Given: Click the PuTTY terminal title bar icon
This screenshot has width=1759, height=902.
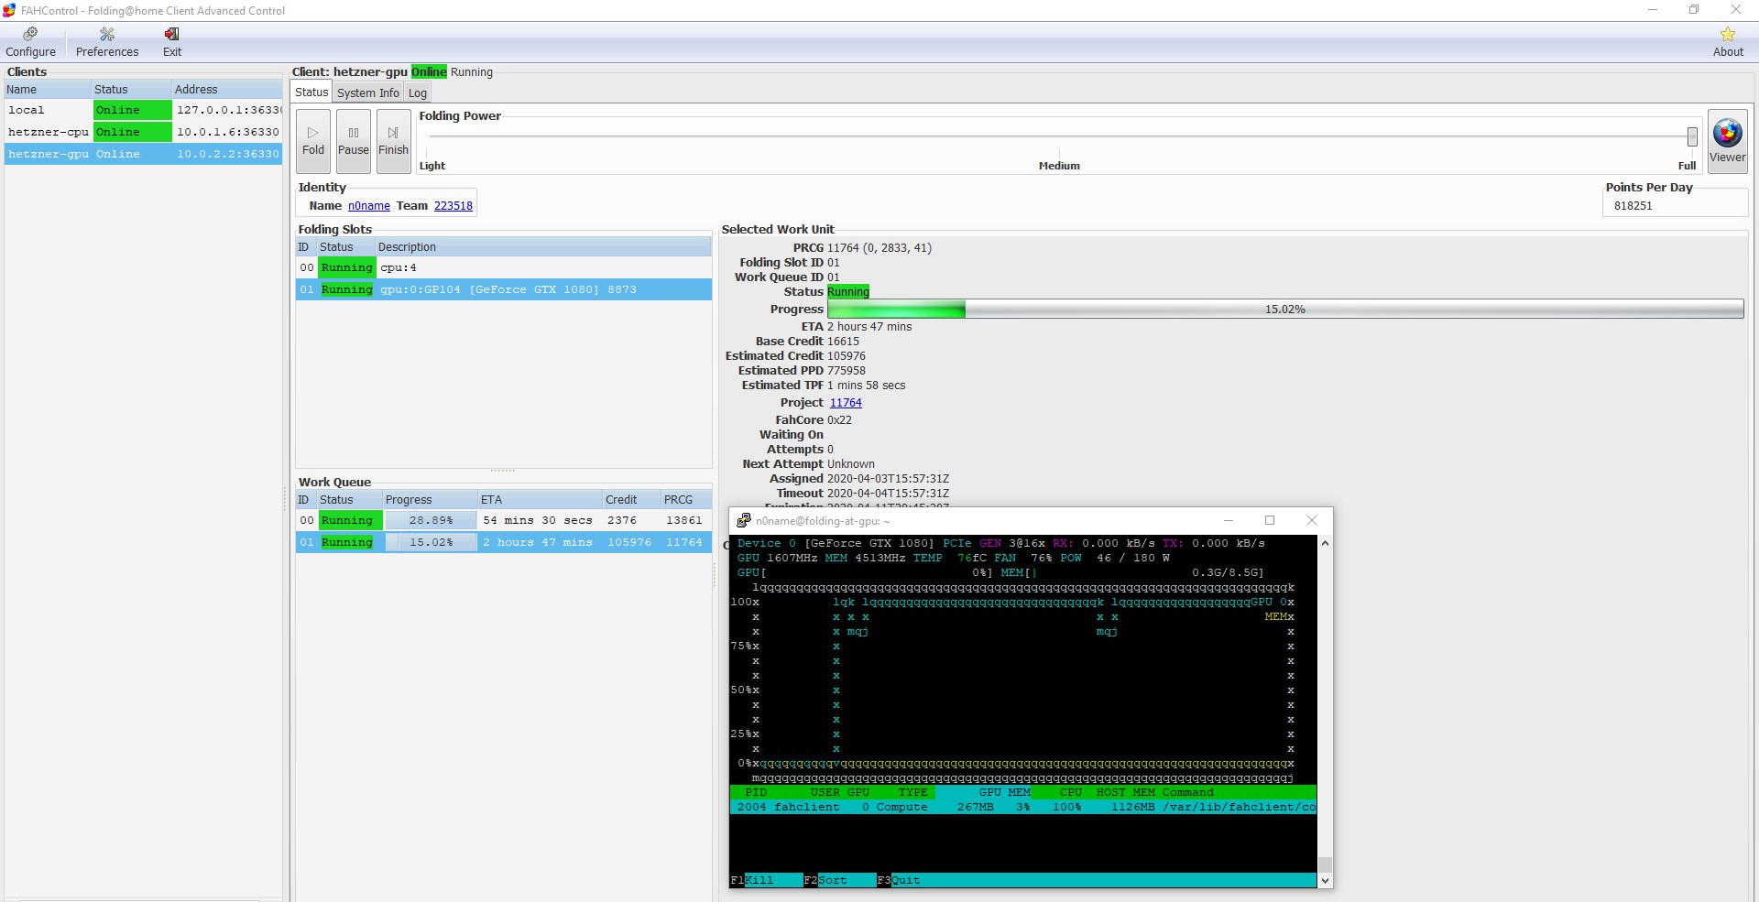Looking at the screenshot, I should [744, 520].
